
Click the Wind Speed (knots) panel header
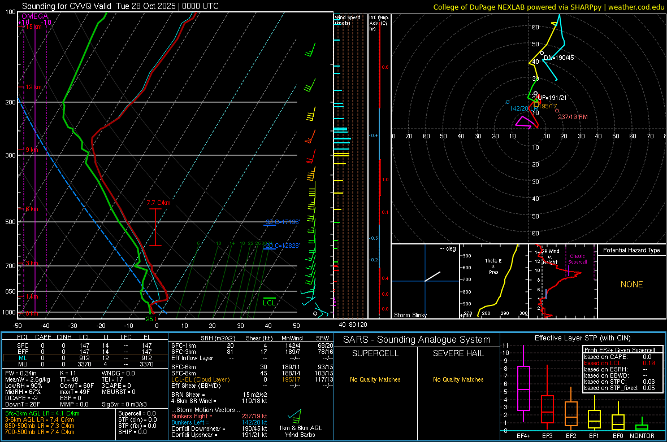pyautogui.click(x=348, y=20)
